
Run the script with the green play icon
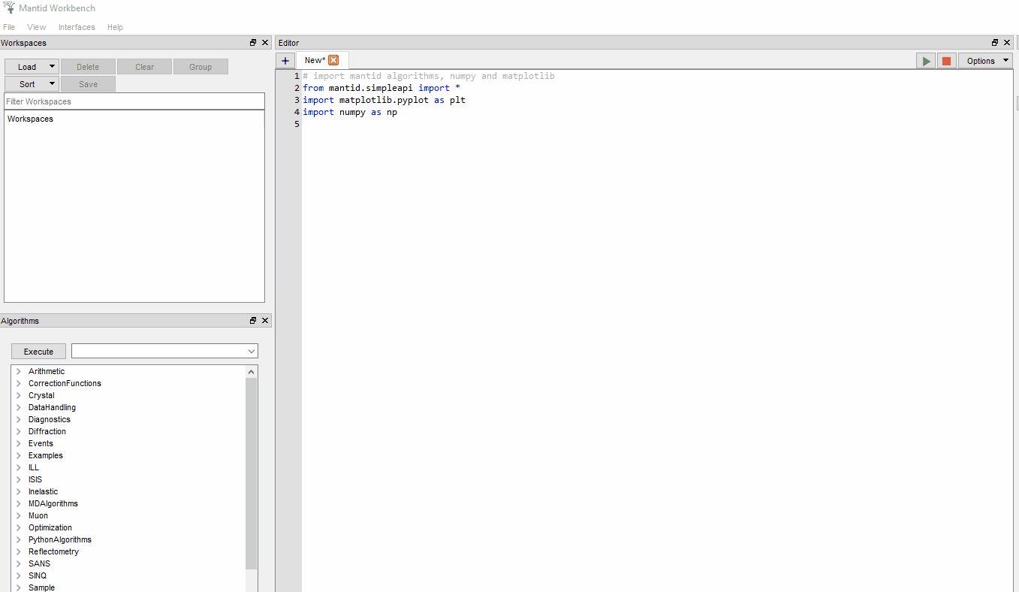tap(926, 61)
